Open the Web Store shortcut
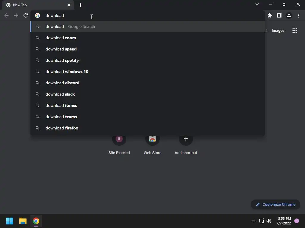The width and height of the screenshot is (305, 228). coord(152,144)
